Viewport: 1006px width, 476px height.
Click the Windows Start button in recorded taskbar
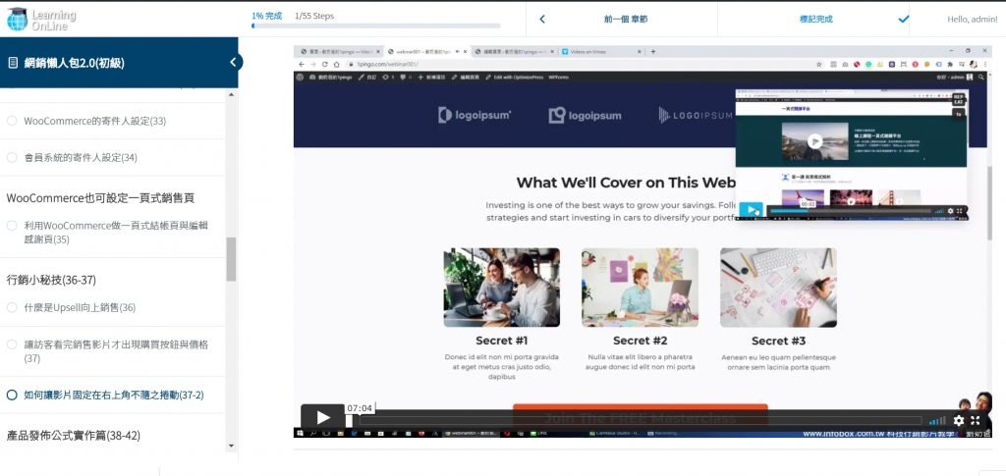click(300, 434)
